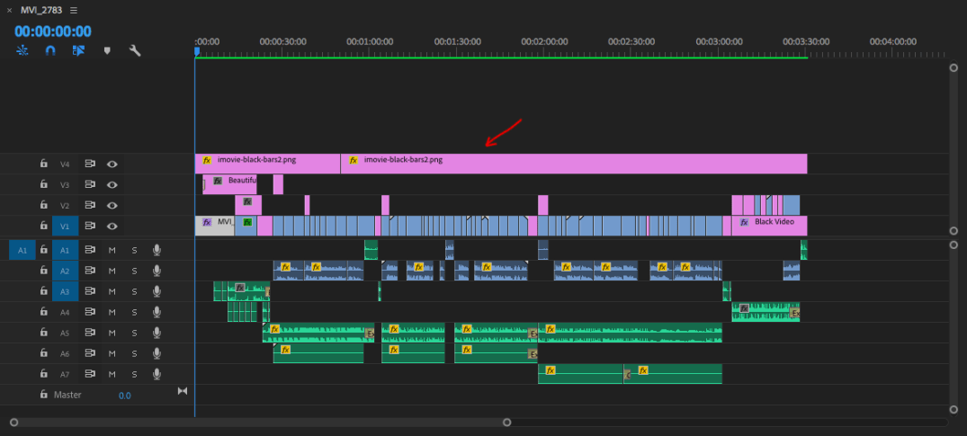Image resolution: width=967 pixels, height=436 pixels.
Task: Lock the Master track
Action: pos(43,395)
